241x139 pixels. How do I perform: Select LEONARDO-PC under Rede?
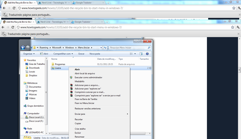point(36,132)
